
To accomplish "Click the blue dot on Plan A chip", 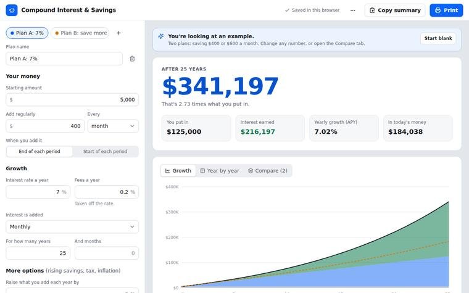I will pos(12,33).
